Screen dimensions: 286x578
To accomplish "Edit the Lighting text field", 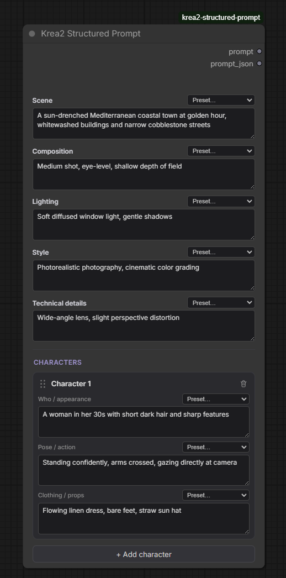I will pos(144,225).
